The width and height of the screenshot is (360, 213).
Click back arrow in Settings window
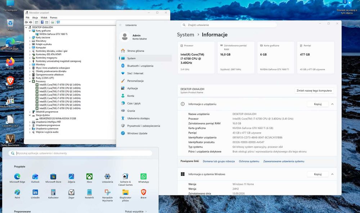(x=121, y=25)
